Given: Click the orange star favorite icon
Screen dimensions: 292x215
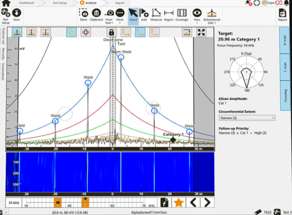Looking at the screenshot, I should coord(179,202).
